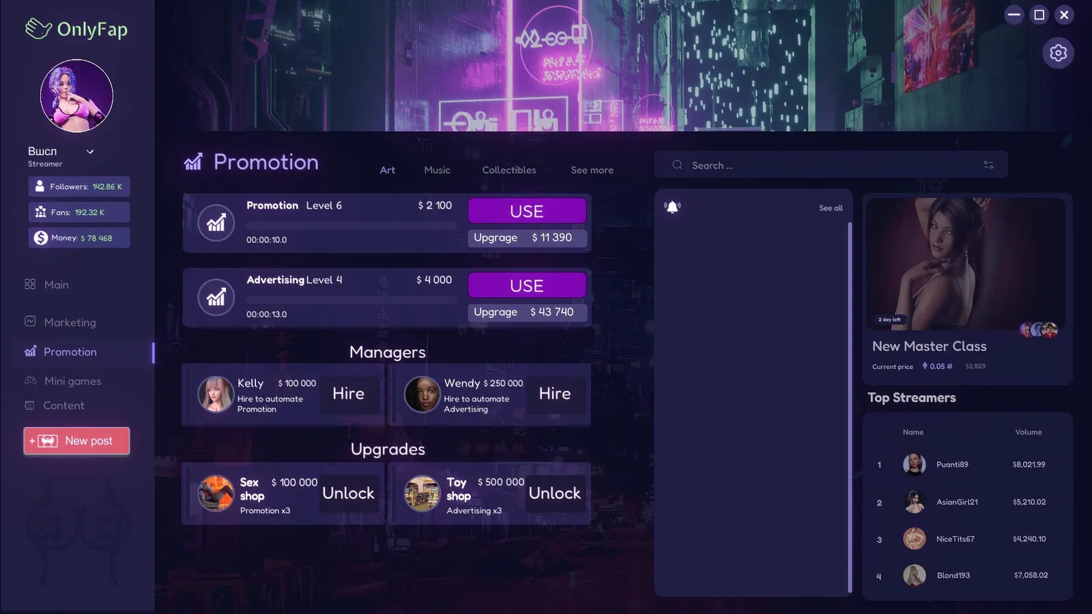
Task: Click NiceTits67's avatar
Action: (915, 539)
